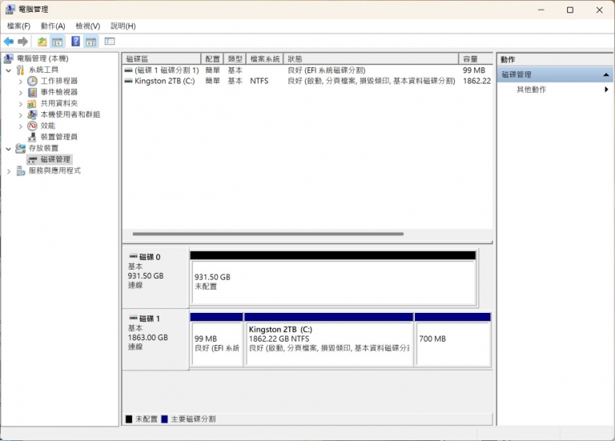
Task: Click the 系統工具 tools icon
Action: point(20,70)
